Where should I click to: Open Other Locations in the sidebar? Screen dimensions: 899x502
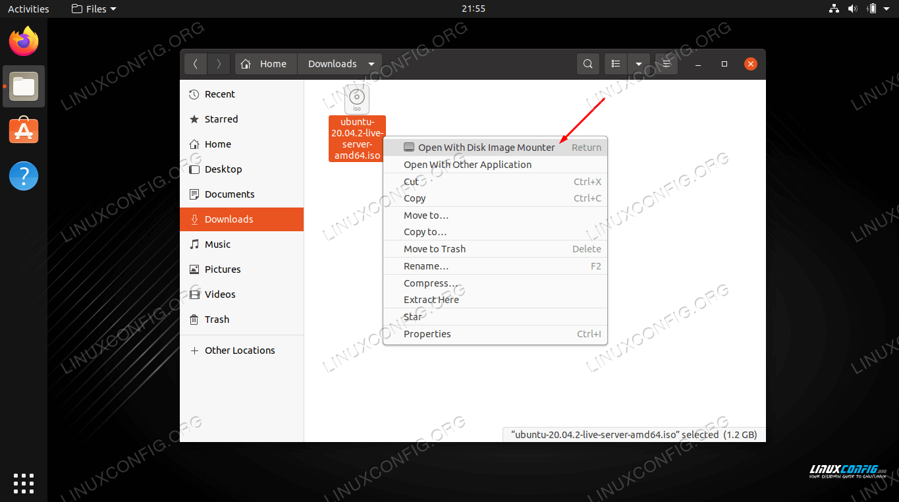[x=240, y=350]
